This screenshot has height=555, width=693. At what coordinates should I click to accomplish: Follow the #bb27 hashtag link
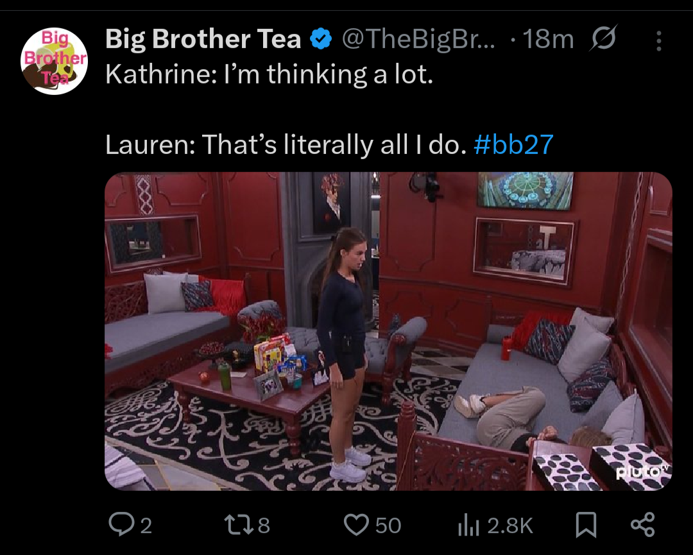click(x=513, y=144)
